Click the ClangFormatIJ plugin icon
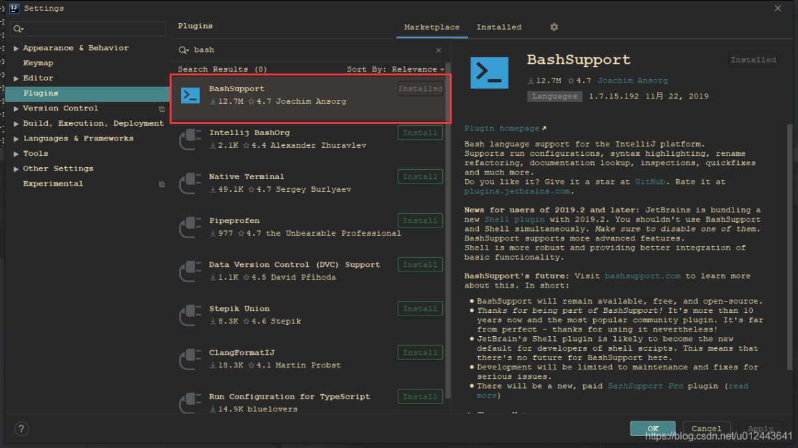The width and height of the screenshot is (798, 448). point(190,357)
